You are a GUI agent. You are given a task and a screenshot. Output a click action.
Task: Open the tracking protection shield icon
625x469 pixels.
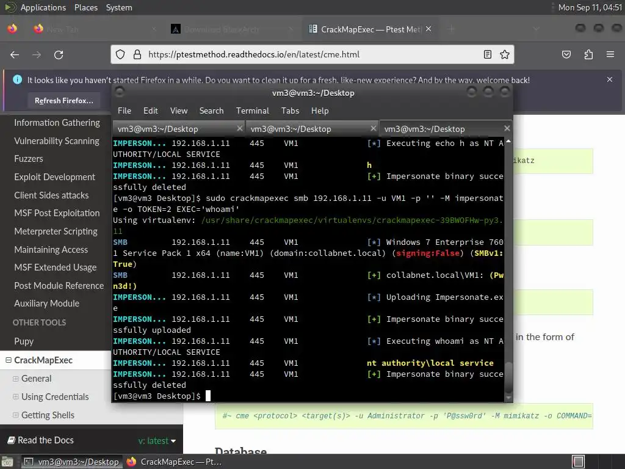pyautogui.click(x=120, y=54)
